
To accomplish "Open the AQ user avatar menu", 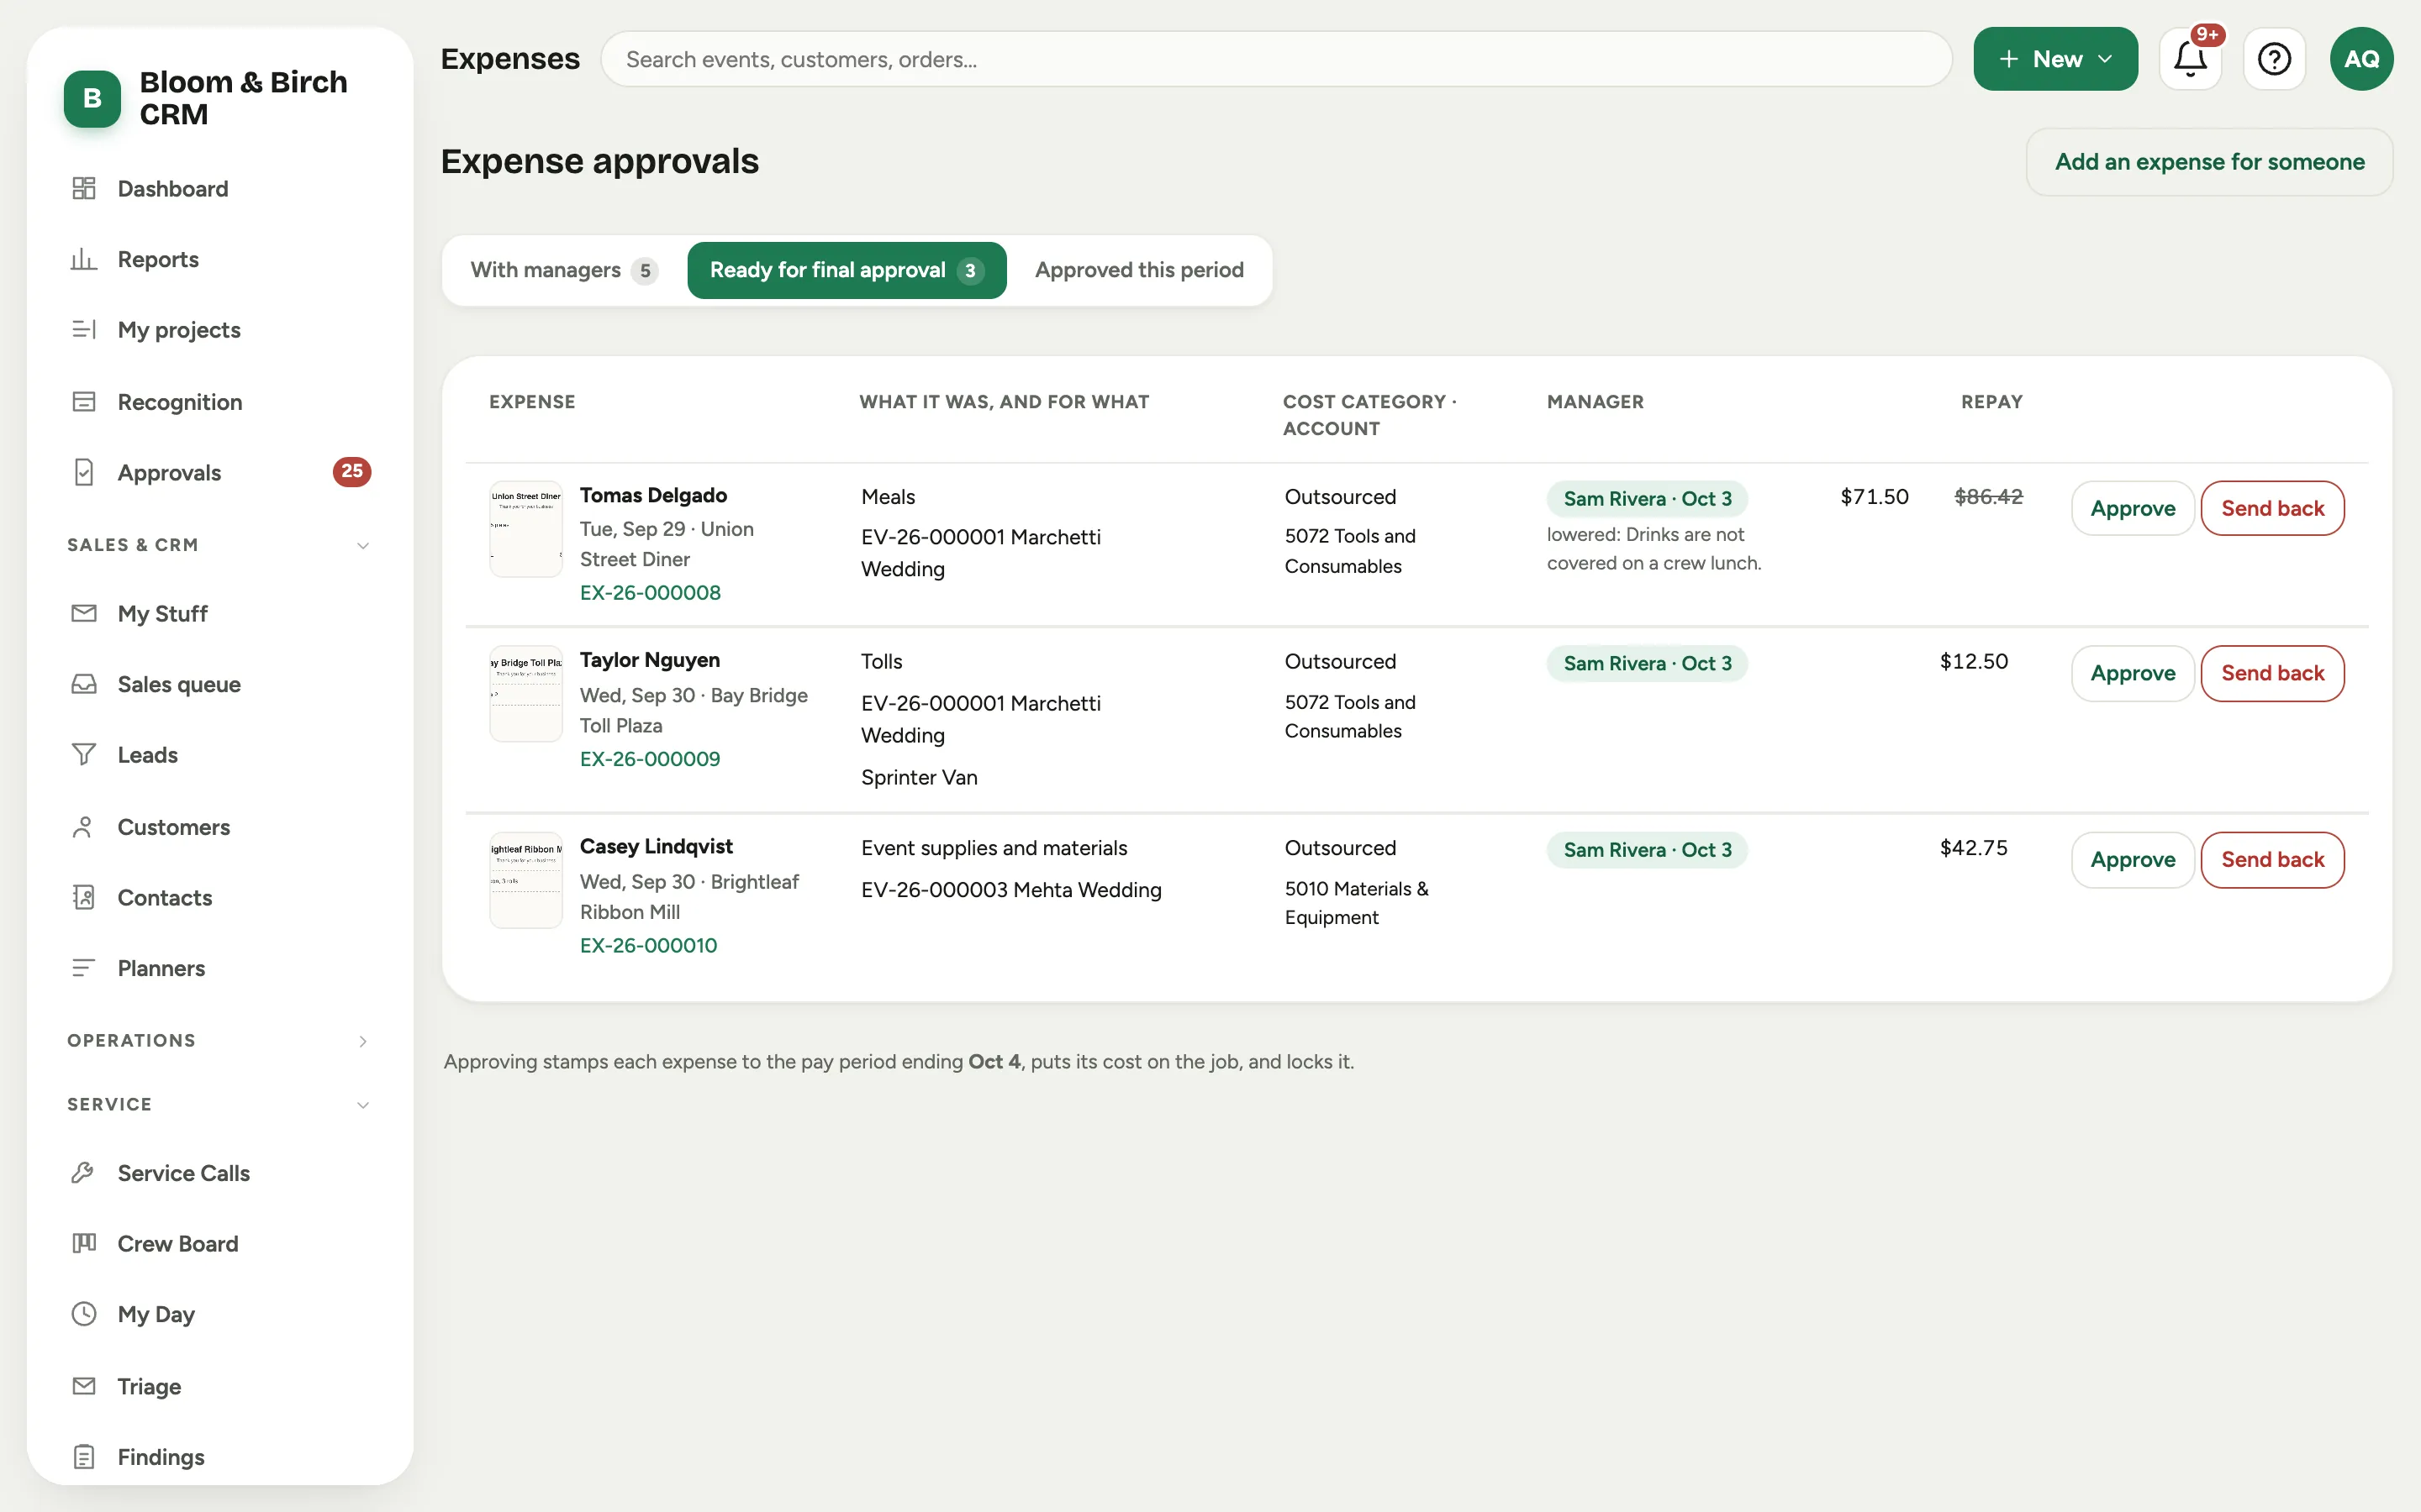I will click(2361, 59).
